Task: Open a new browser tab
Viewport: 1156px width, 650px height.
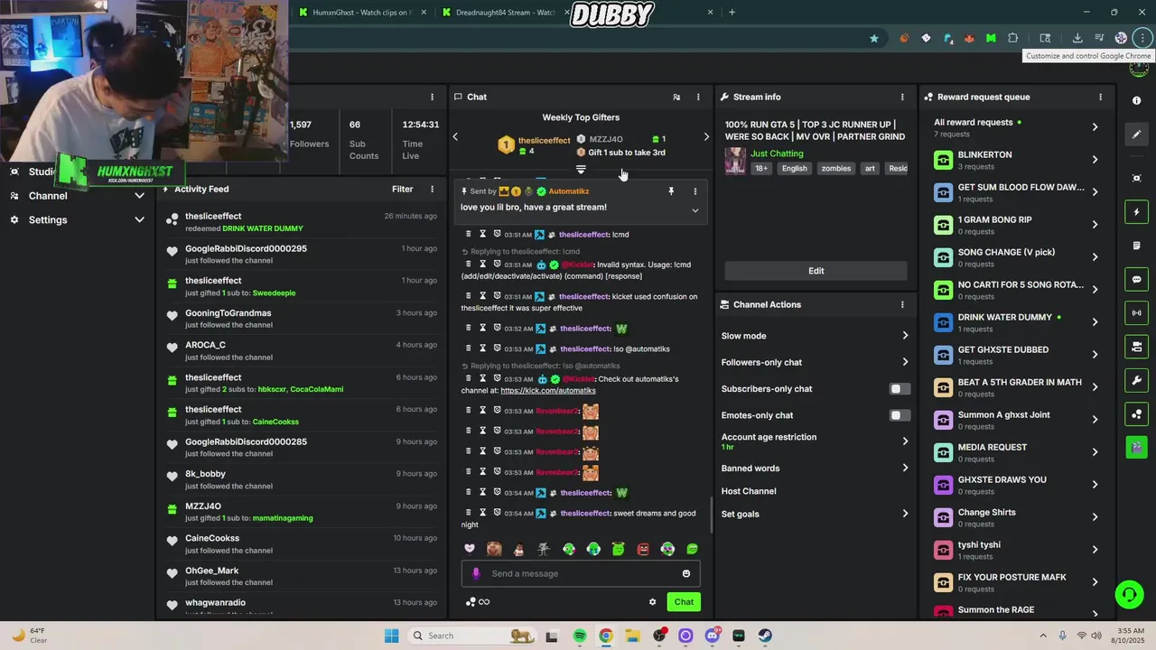Action: click(x=732, y=13)
